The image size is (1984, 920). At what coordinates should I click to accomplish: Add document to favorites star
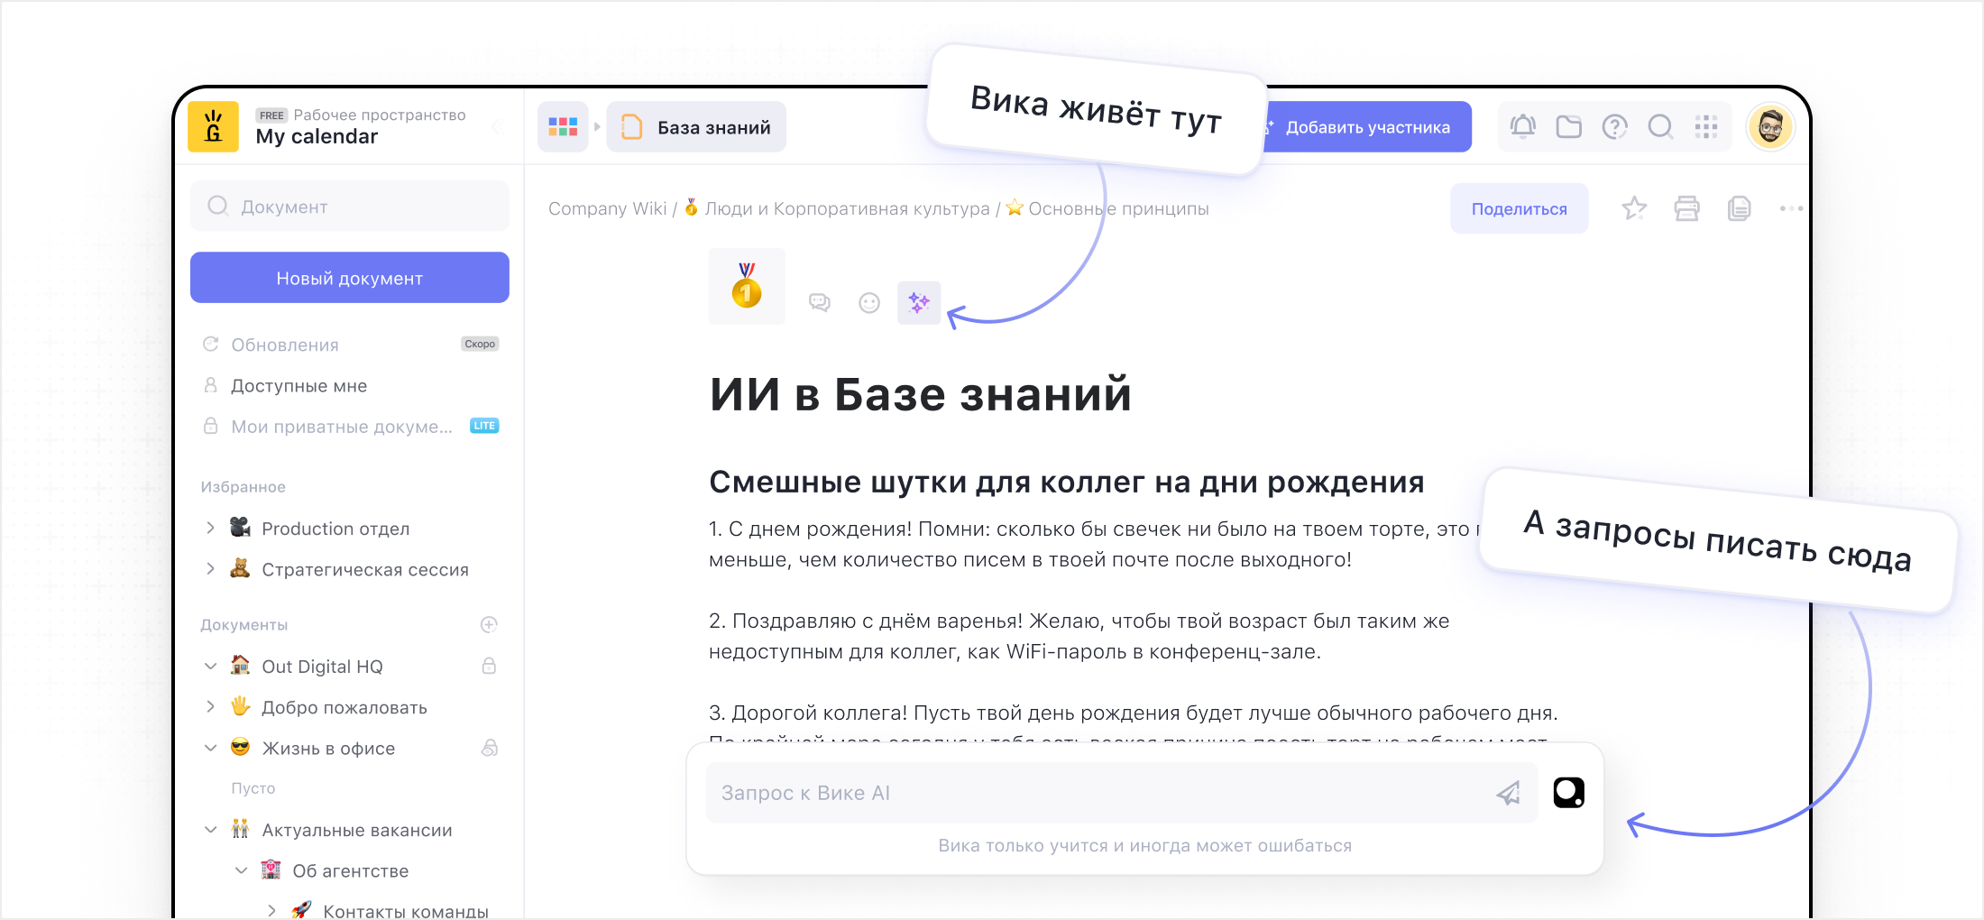[1634, 209]
